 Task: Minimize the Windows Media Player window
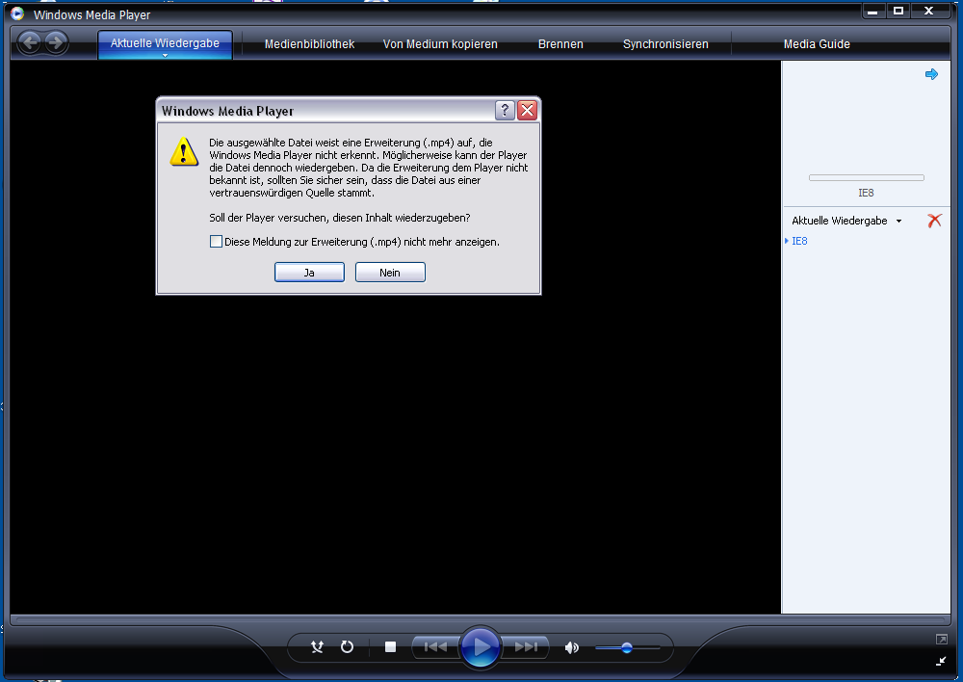tap(872, 11)
